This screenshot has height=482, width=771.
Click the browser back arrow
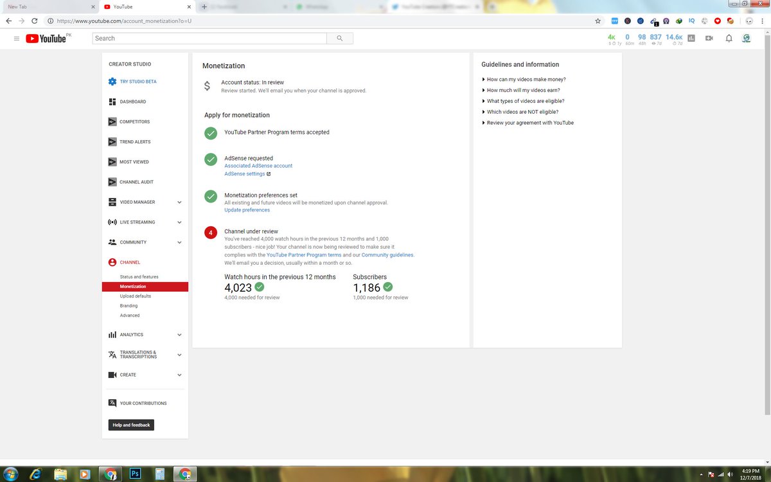(8, 21)
